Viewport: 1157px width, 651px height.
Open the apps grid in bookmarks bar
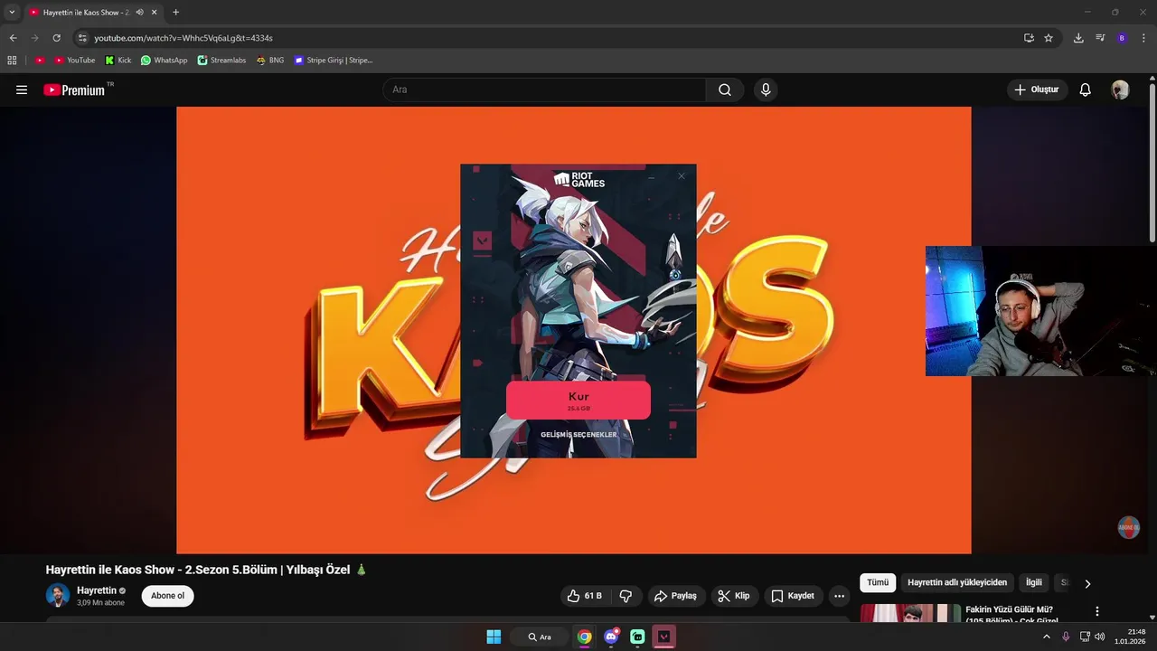[12, 61]
